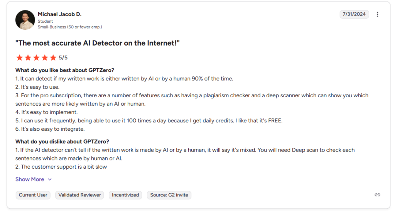Image resolution: width=395 pixels, height=213 pixels.
Task: Click the first rating star
Action: pos(19,58)
